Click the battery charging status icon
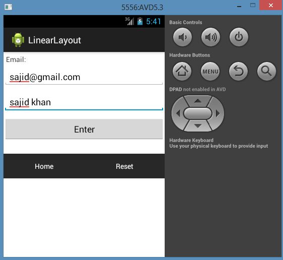The width and height of the screenshot is (283, 260). click(x=140, y=21)
